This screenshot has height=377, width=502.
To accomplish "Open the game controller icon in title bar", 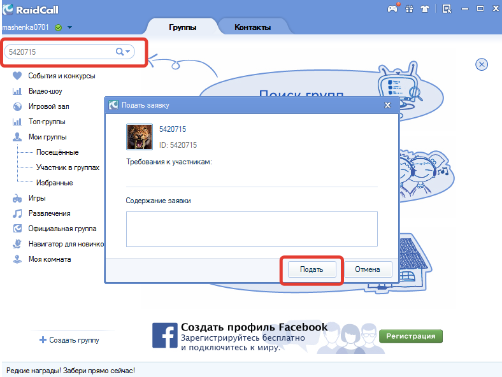I will pos(393,9).
